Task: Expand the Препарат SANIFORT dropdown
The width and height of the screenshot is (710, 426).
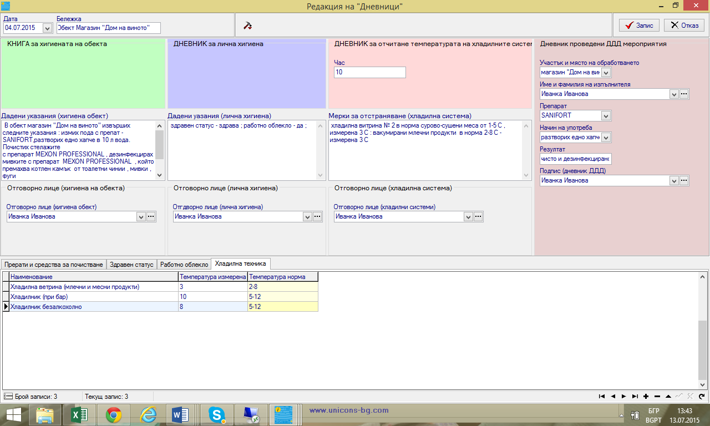Action: tap(606, 115)
